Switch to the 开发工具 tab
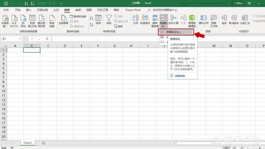Viewport: 265px width, 149px height. click(103, 10)
